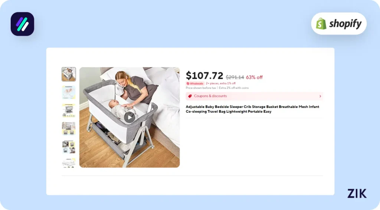The height and width of the screenshot is (210, 380).
Task: Click the red coupon tag icon
Action: [x=190, y=96]
